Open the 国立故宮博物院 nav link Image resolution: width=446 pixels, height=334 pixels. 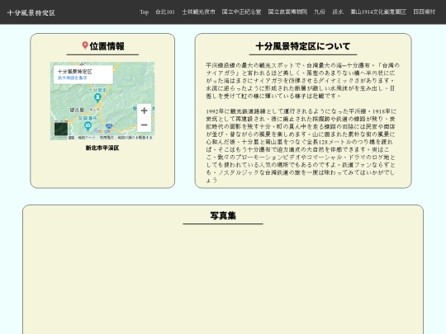(x=287, y=12)
